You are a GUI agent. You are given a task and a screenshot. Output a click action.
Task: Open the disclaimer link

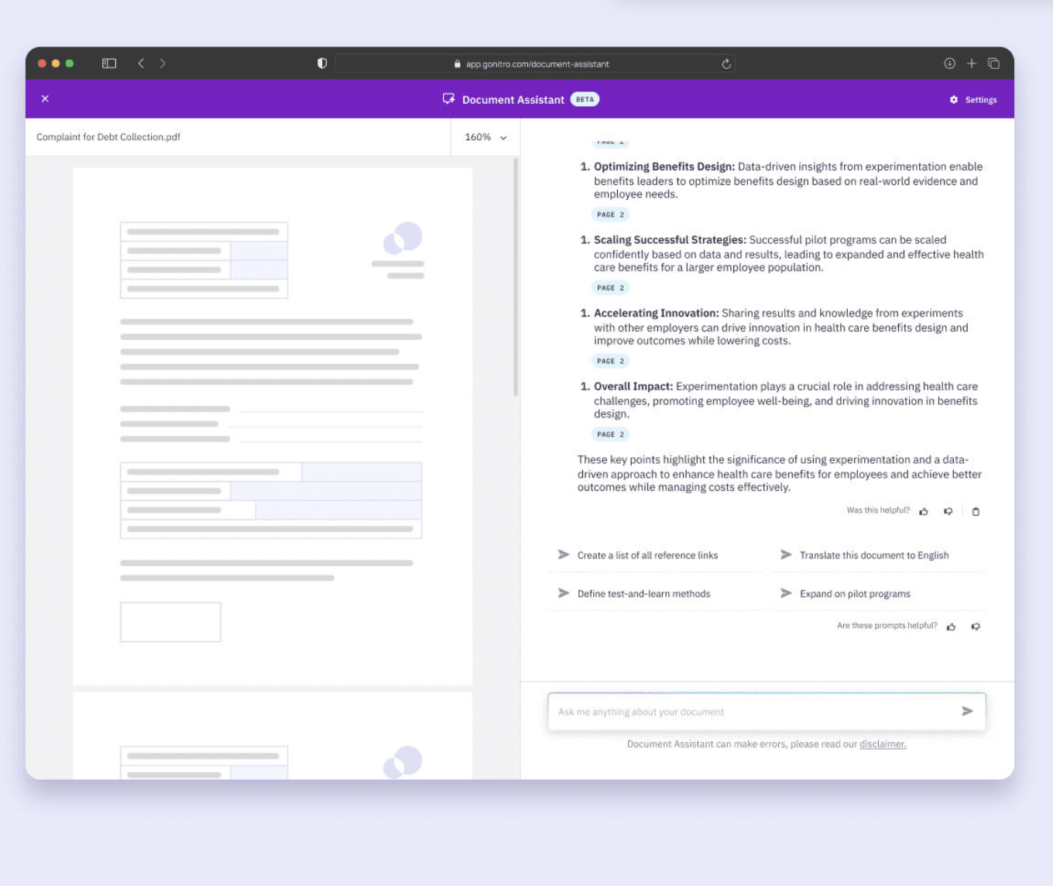882,744
